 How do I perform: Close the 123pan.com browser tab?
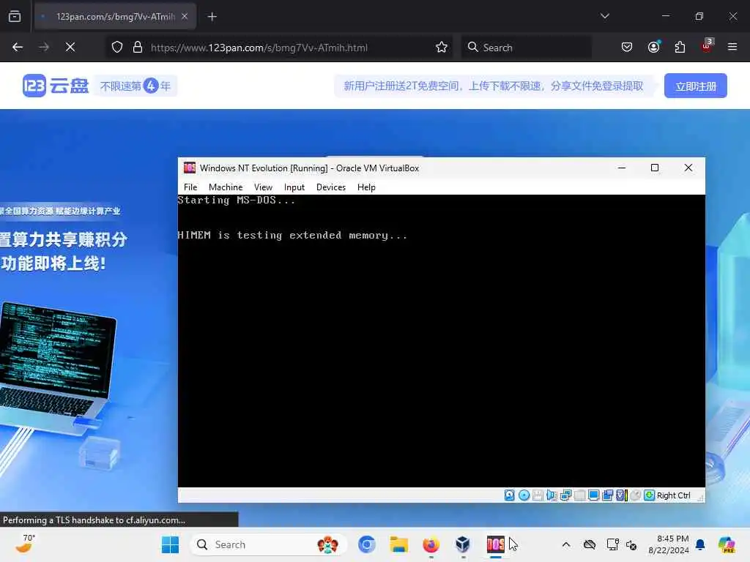[185, 17]
